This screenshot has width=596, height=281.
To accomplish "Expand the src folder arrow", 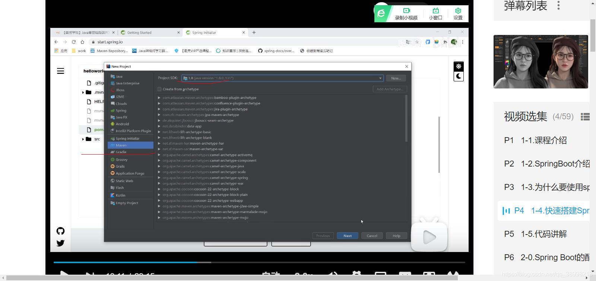I will pyautogui.click(x=83, y=139).
